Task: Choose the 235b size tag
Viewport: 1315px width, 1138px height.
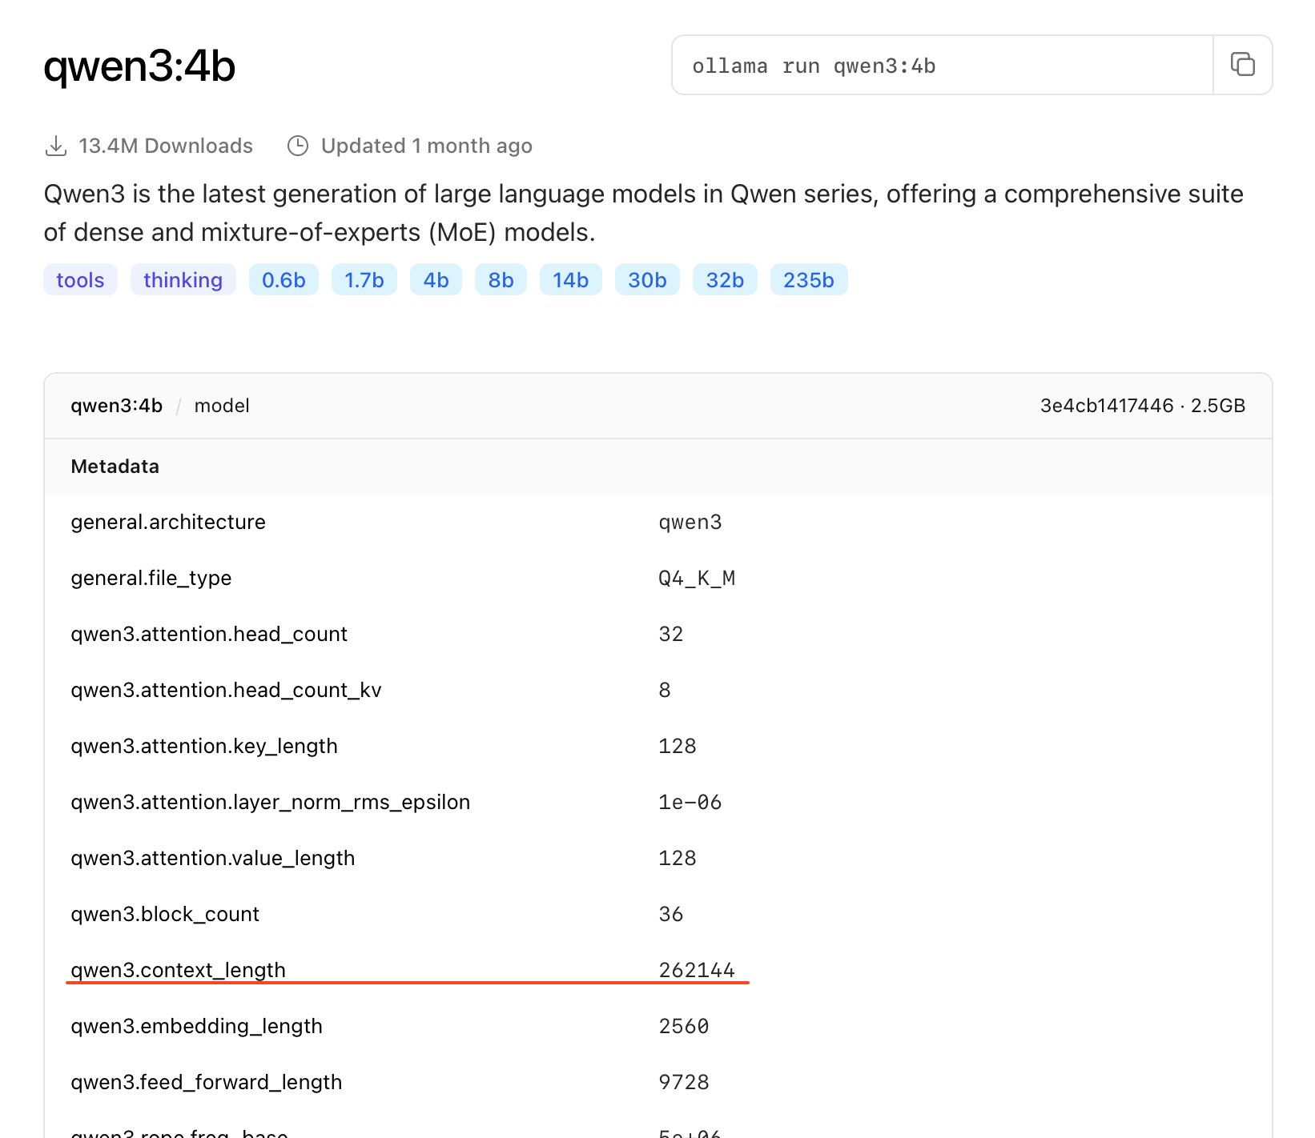Action: click(x=808, y=280)
